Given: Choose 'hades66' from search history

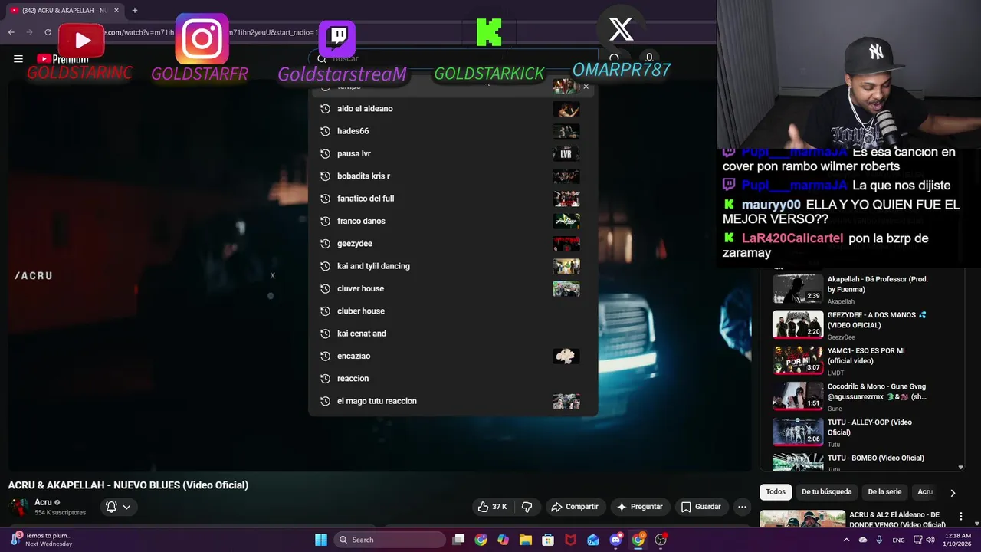Looking at the screenshot, I should point(452,131).
